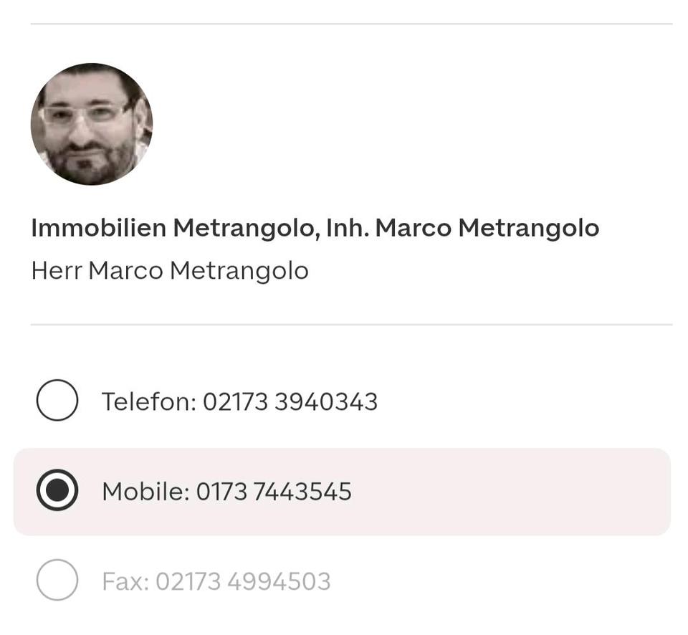The width and height of the screenshot is (688, 635).
Task: Click the round agent profile photo
Action: coord(92,124)
